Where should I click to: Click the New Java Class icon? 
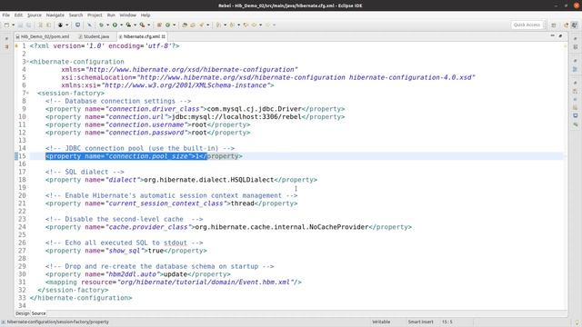point(167,25)
